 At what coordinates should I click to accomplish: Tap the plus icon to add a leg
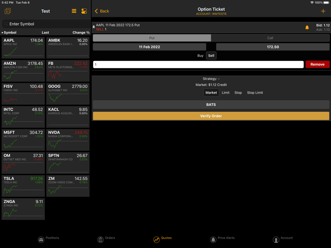tap(323, 11)
